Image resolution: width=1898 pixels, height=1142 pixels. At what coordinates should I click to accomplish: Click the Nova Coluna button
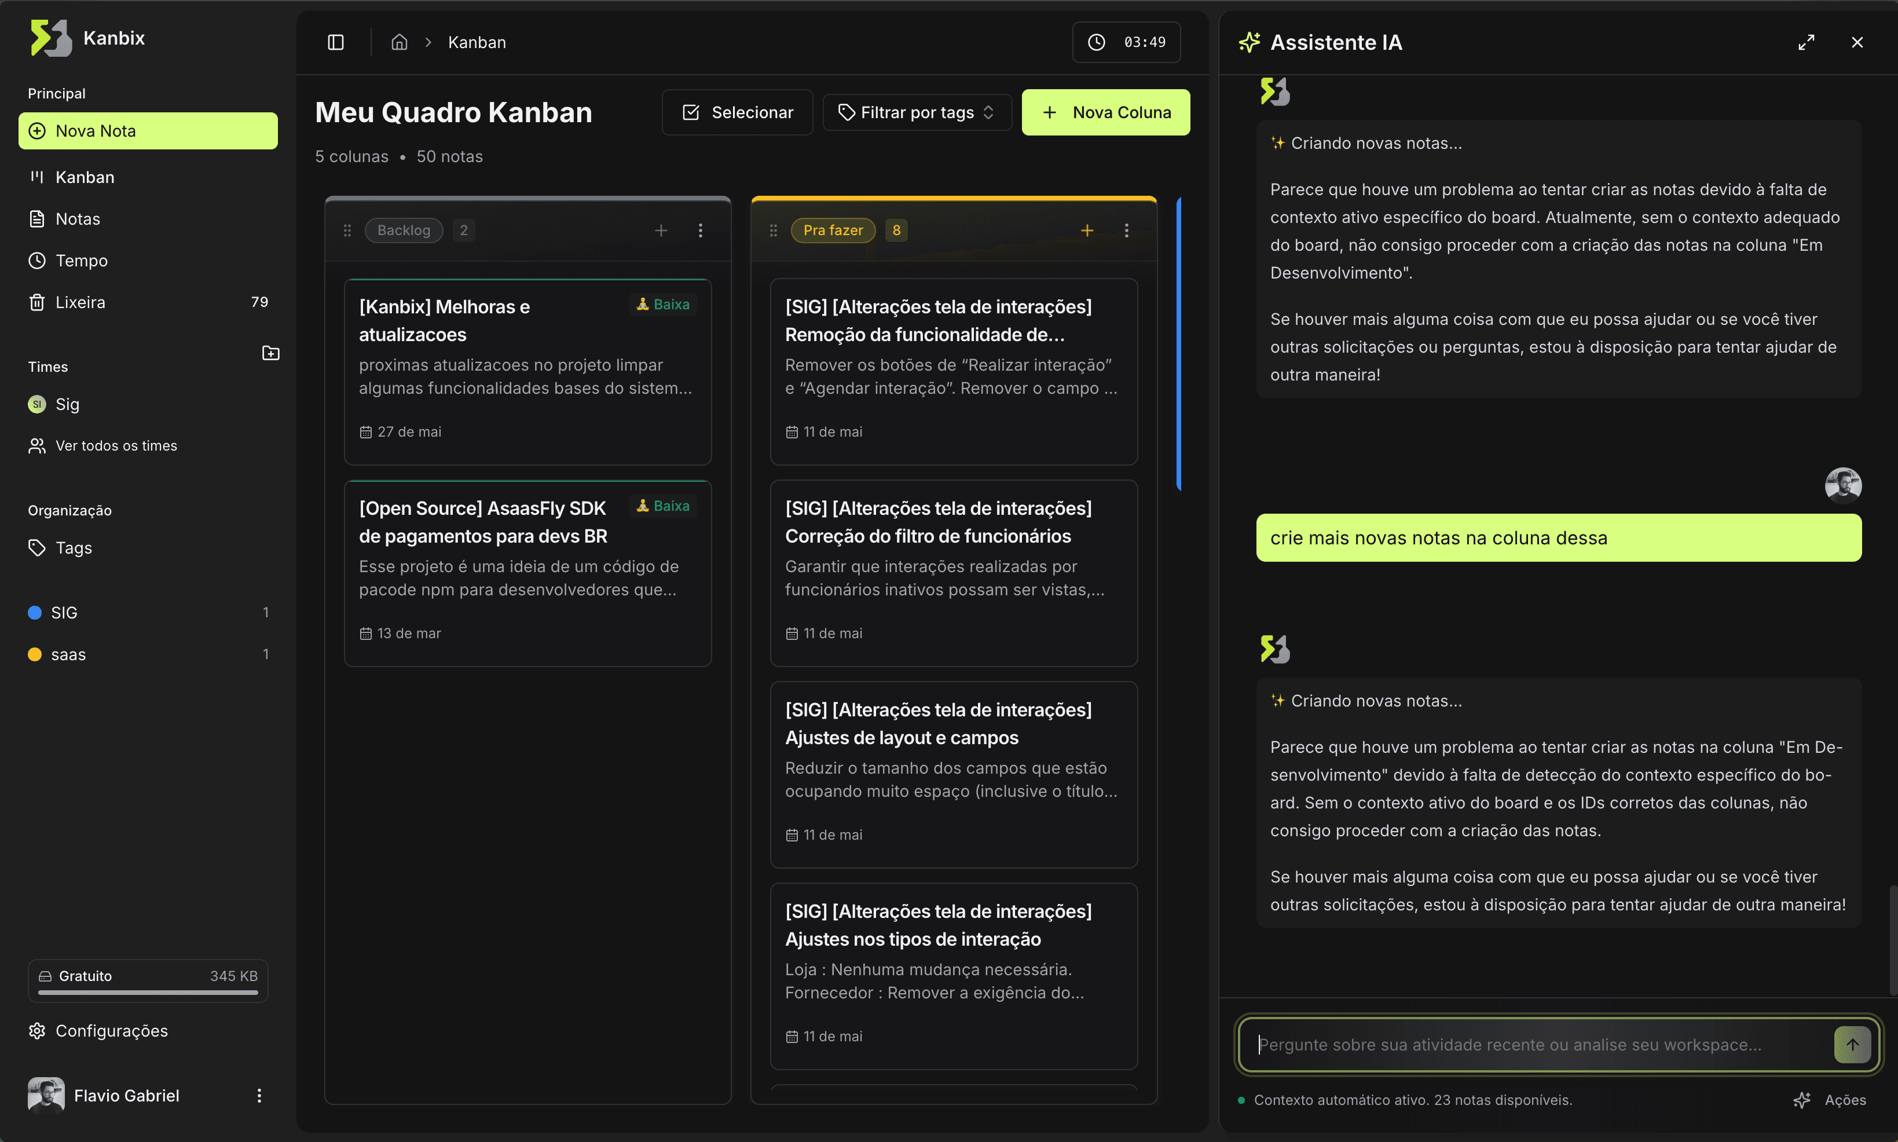(1105, 112)
